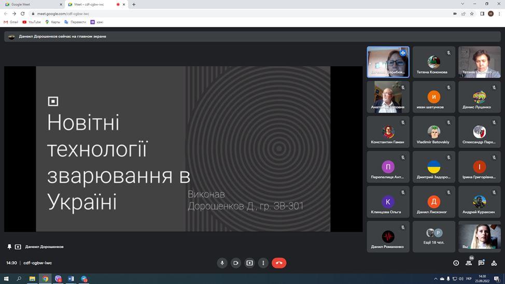
Task: Open the YouTube bookmark
Action: click(32, 22)
